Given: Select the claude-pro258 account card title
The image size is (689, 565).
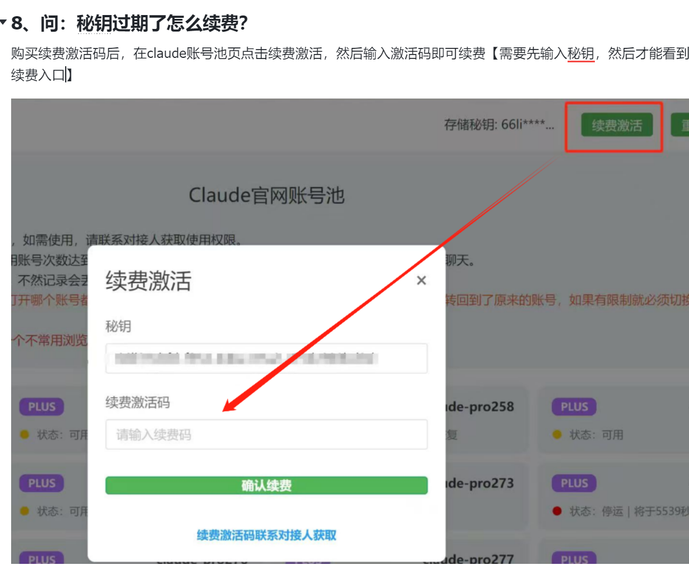Looking at the screenshot, I should click(480, 407).
